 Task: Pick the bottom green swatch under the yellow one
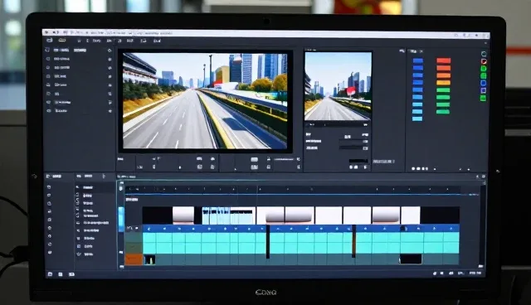pos(443,112)
